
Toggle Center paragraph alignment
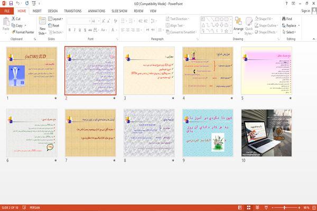pyautogui.click(x=128, y=30)
